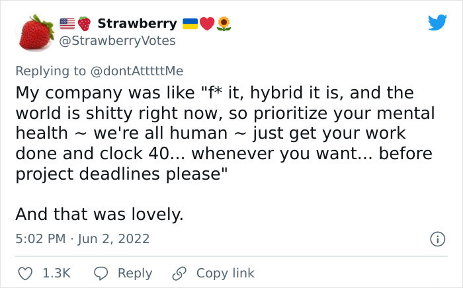Open the @dontAtttttMe mention link
Viewport: 463px width, 288px height.
tap(137, 71)
